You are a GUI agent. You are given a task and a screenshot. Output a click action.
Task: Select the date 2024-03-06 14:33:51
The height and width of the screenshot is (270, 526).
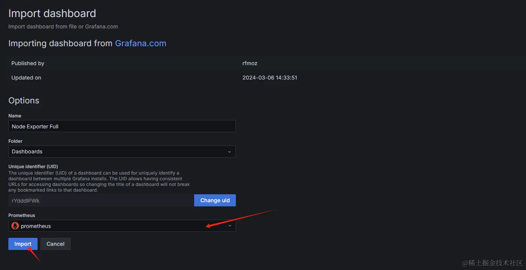coord(270,78)
